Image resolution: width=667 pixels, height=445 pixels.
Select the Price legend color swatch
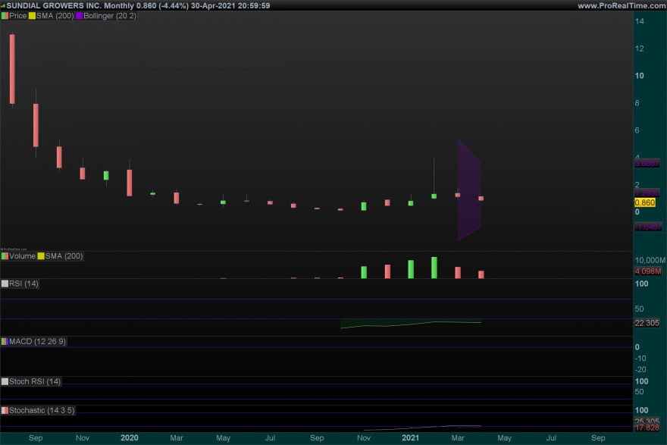pyautogui.click(x=5, y=16)
